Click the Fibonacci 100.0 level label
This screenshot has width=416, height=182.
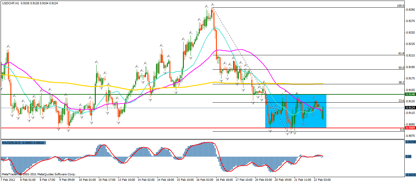(x=400, y=6)
